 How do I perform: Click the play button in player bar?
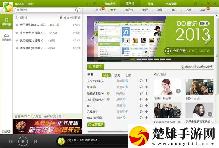(x=23, y=141)
